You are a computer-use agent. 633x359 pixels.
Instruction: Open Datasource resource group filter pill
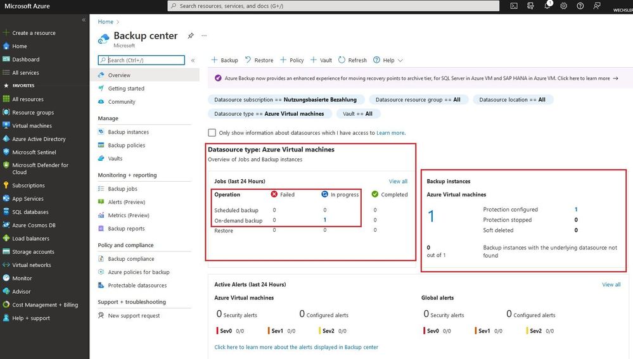point(418,99)
